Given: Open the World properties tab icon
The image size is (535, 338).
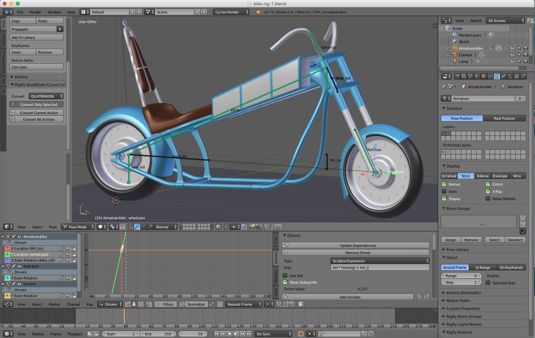Looking at the screenshot, I should click(477, 76).
